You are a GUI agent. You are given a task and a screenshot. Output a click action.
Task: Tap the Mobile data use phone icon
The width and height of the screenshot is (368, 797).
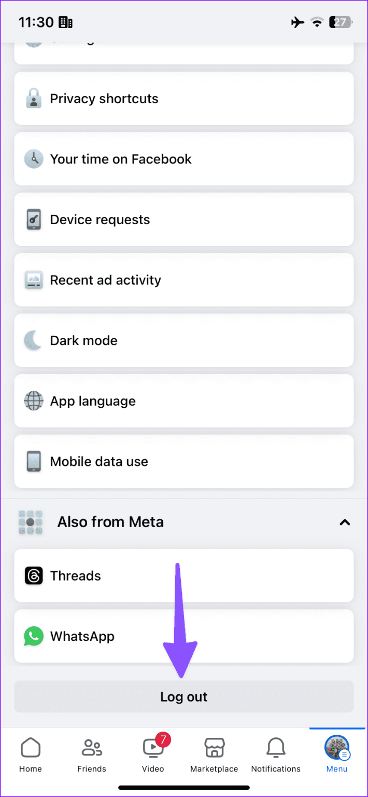(x=34, y=462)
